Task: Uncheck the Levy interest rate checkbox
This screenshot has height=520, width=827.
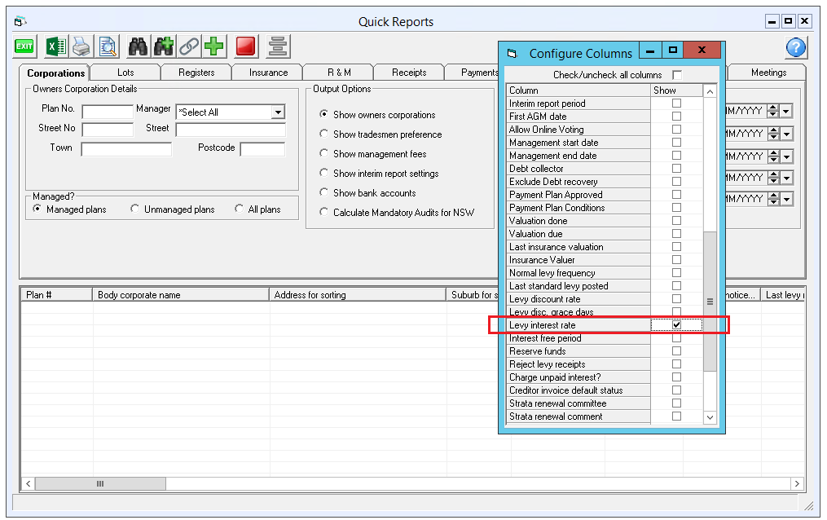Action: 677,325
